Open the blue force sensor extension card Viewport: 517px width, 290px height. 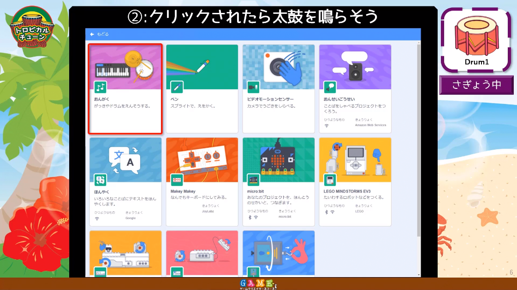click(x=278, y=253)
